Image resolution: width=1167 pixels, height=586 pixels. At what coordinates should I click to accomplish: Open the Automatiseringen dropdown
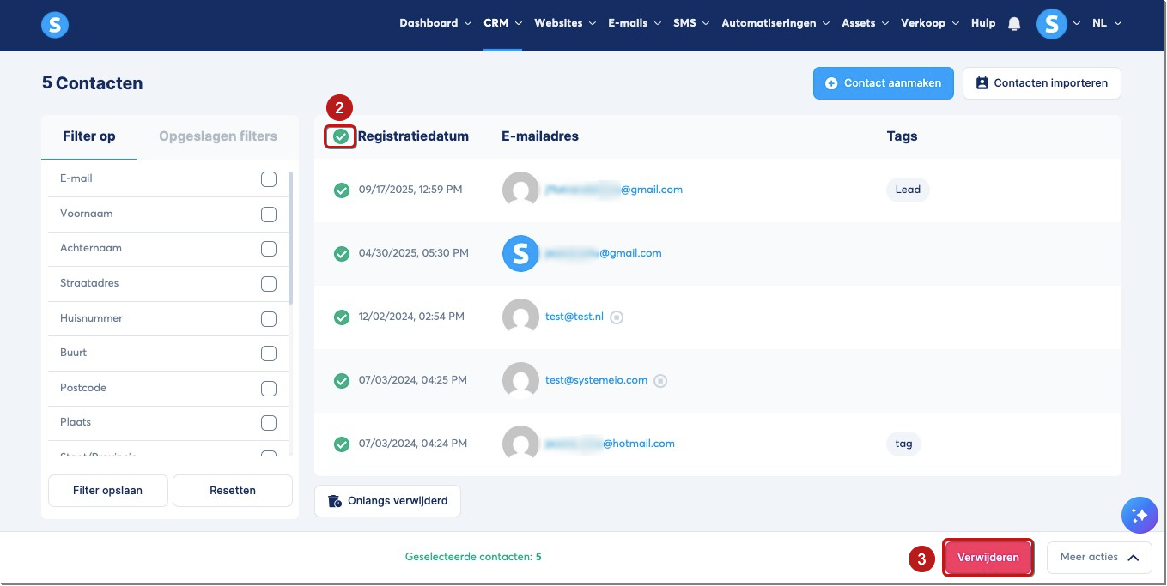point(775,24)
